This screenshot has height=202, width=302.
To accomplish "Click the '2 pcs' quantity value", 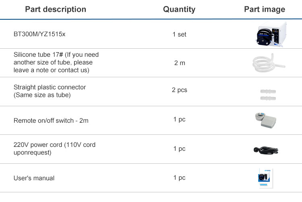I will coord(180,90).
